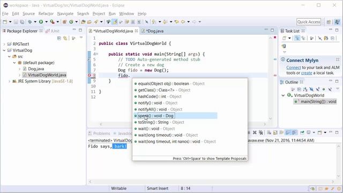Toggle Scheduled view in Task List

click(x=303, y=38)
